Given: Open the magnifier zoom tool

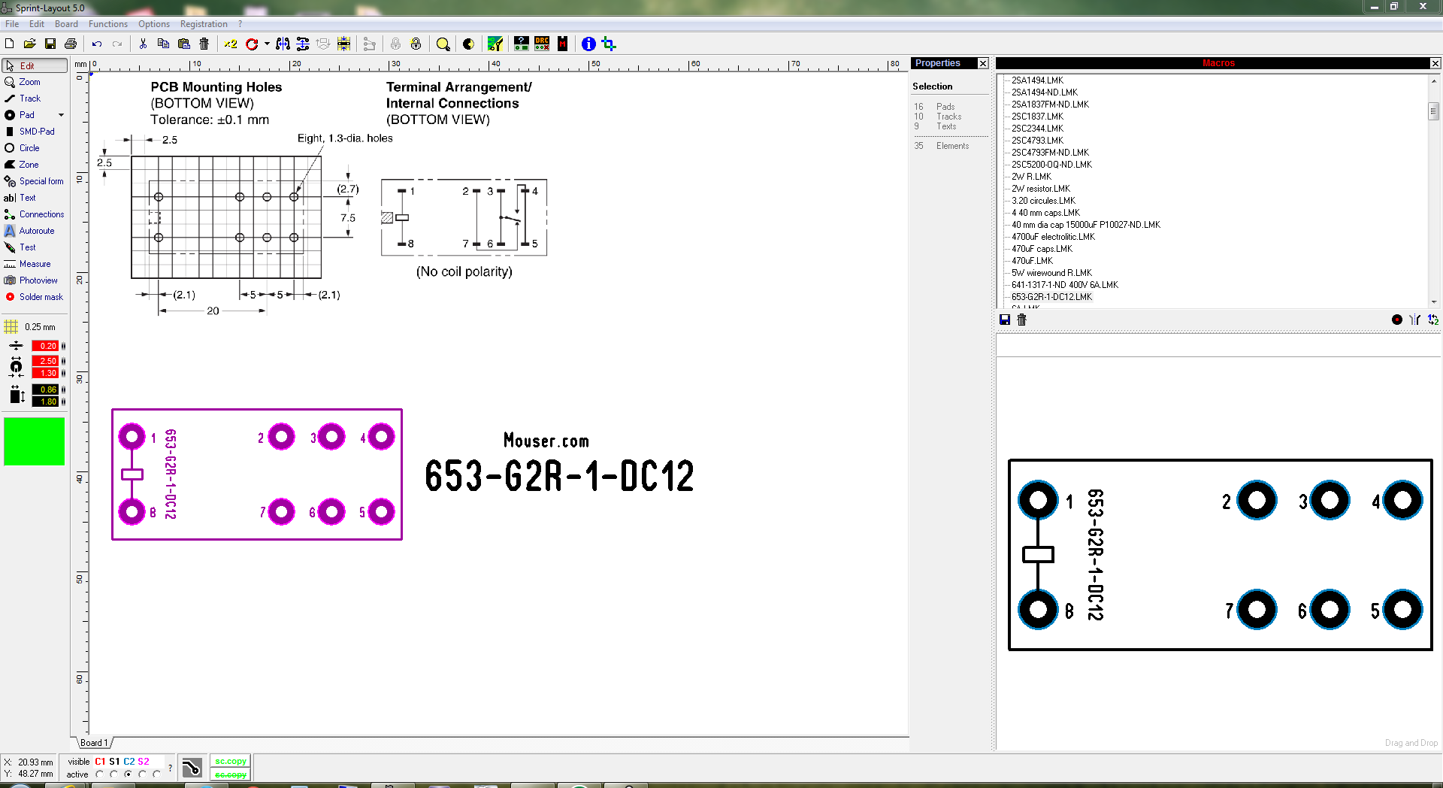Looking at the screenshot, I should click(443, 44).
